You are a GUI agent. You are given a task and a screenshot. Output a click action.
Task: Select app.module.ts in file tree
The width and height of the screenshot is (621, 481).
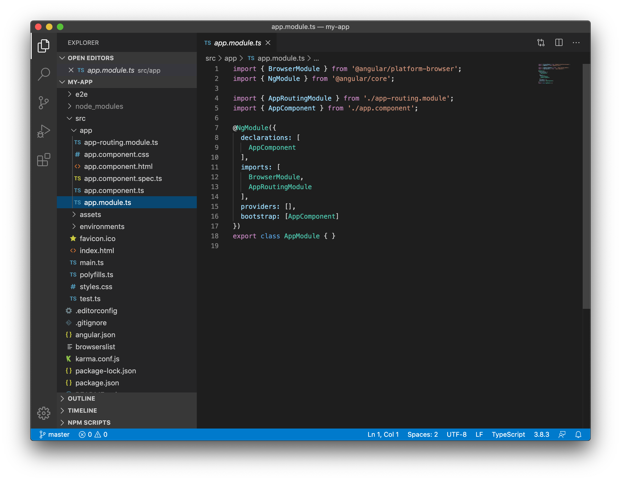pyautogui.click(x=127, y=202)
